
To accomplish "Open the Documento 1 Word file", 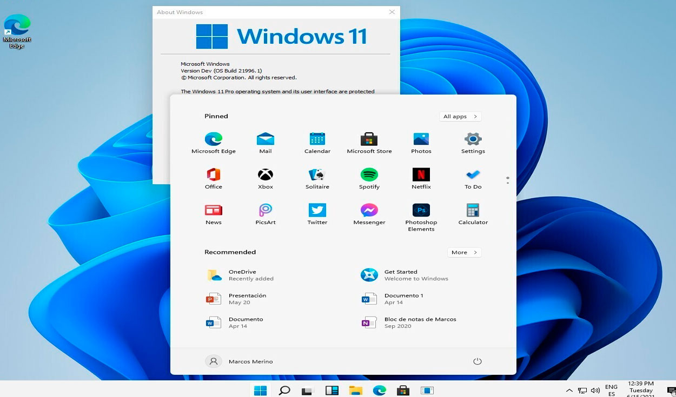I will pos(392,299).
